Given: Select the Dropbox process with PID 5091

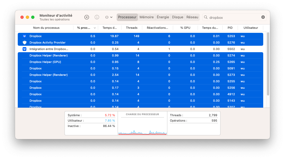Looking at the screenshot, I should pos(140,68).
